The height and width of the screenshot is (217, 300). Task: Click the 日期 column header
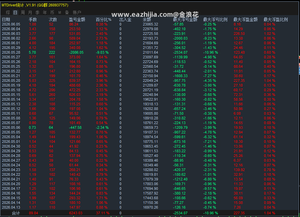click(x=6, y=19)
